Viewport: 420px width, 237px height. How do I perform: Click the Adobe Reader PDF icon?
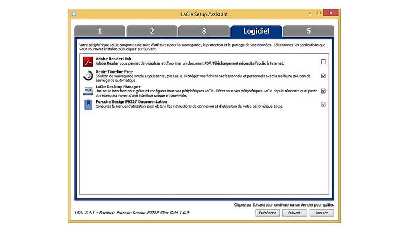(89, 61)
